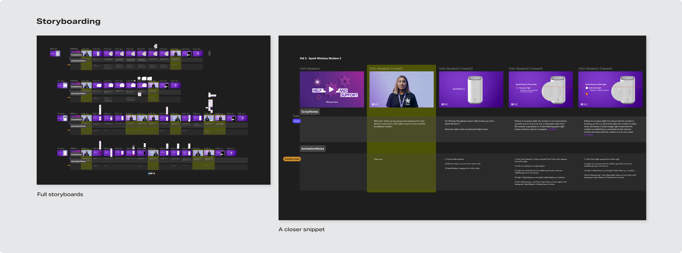This screenshot has width=682, height=253.
Task: Select the star end-card thumbnail in Vid3 row
Action: (198, 53)
